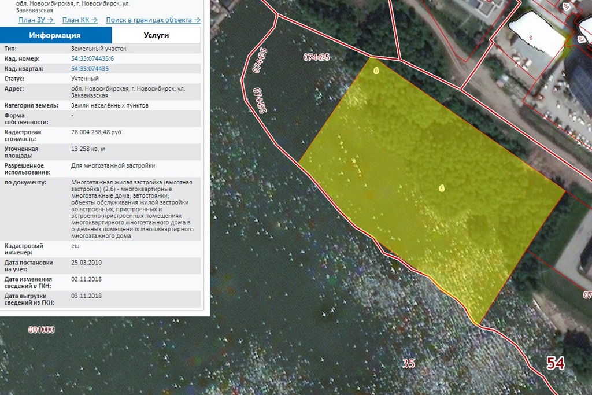This screenshot has width=592, height=395.
Task: Click the horizontal 074435 quarter label on map
Action: [x=316, y=57]
